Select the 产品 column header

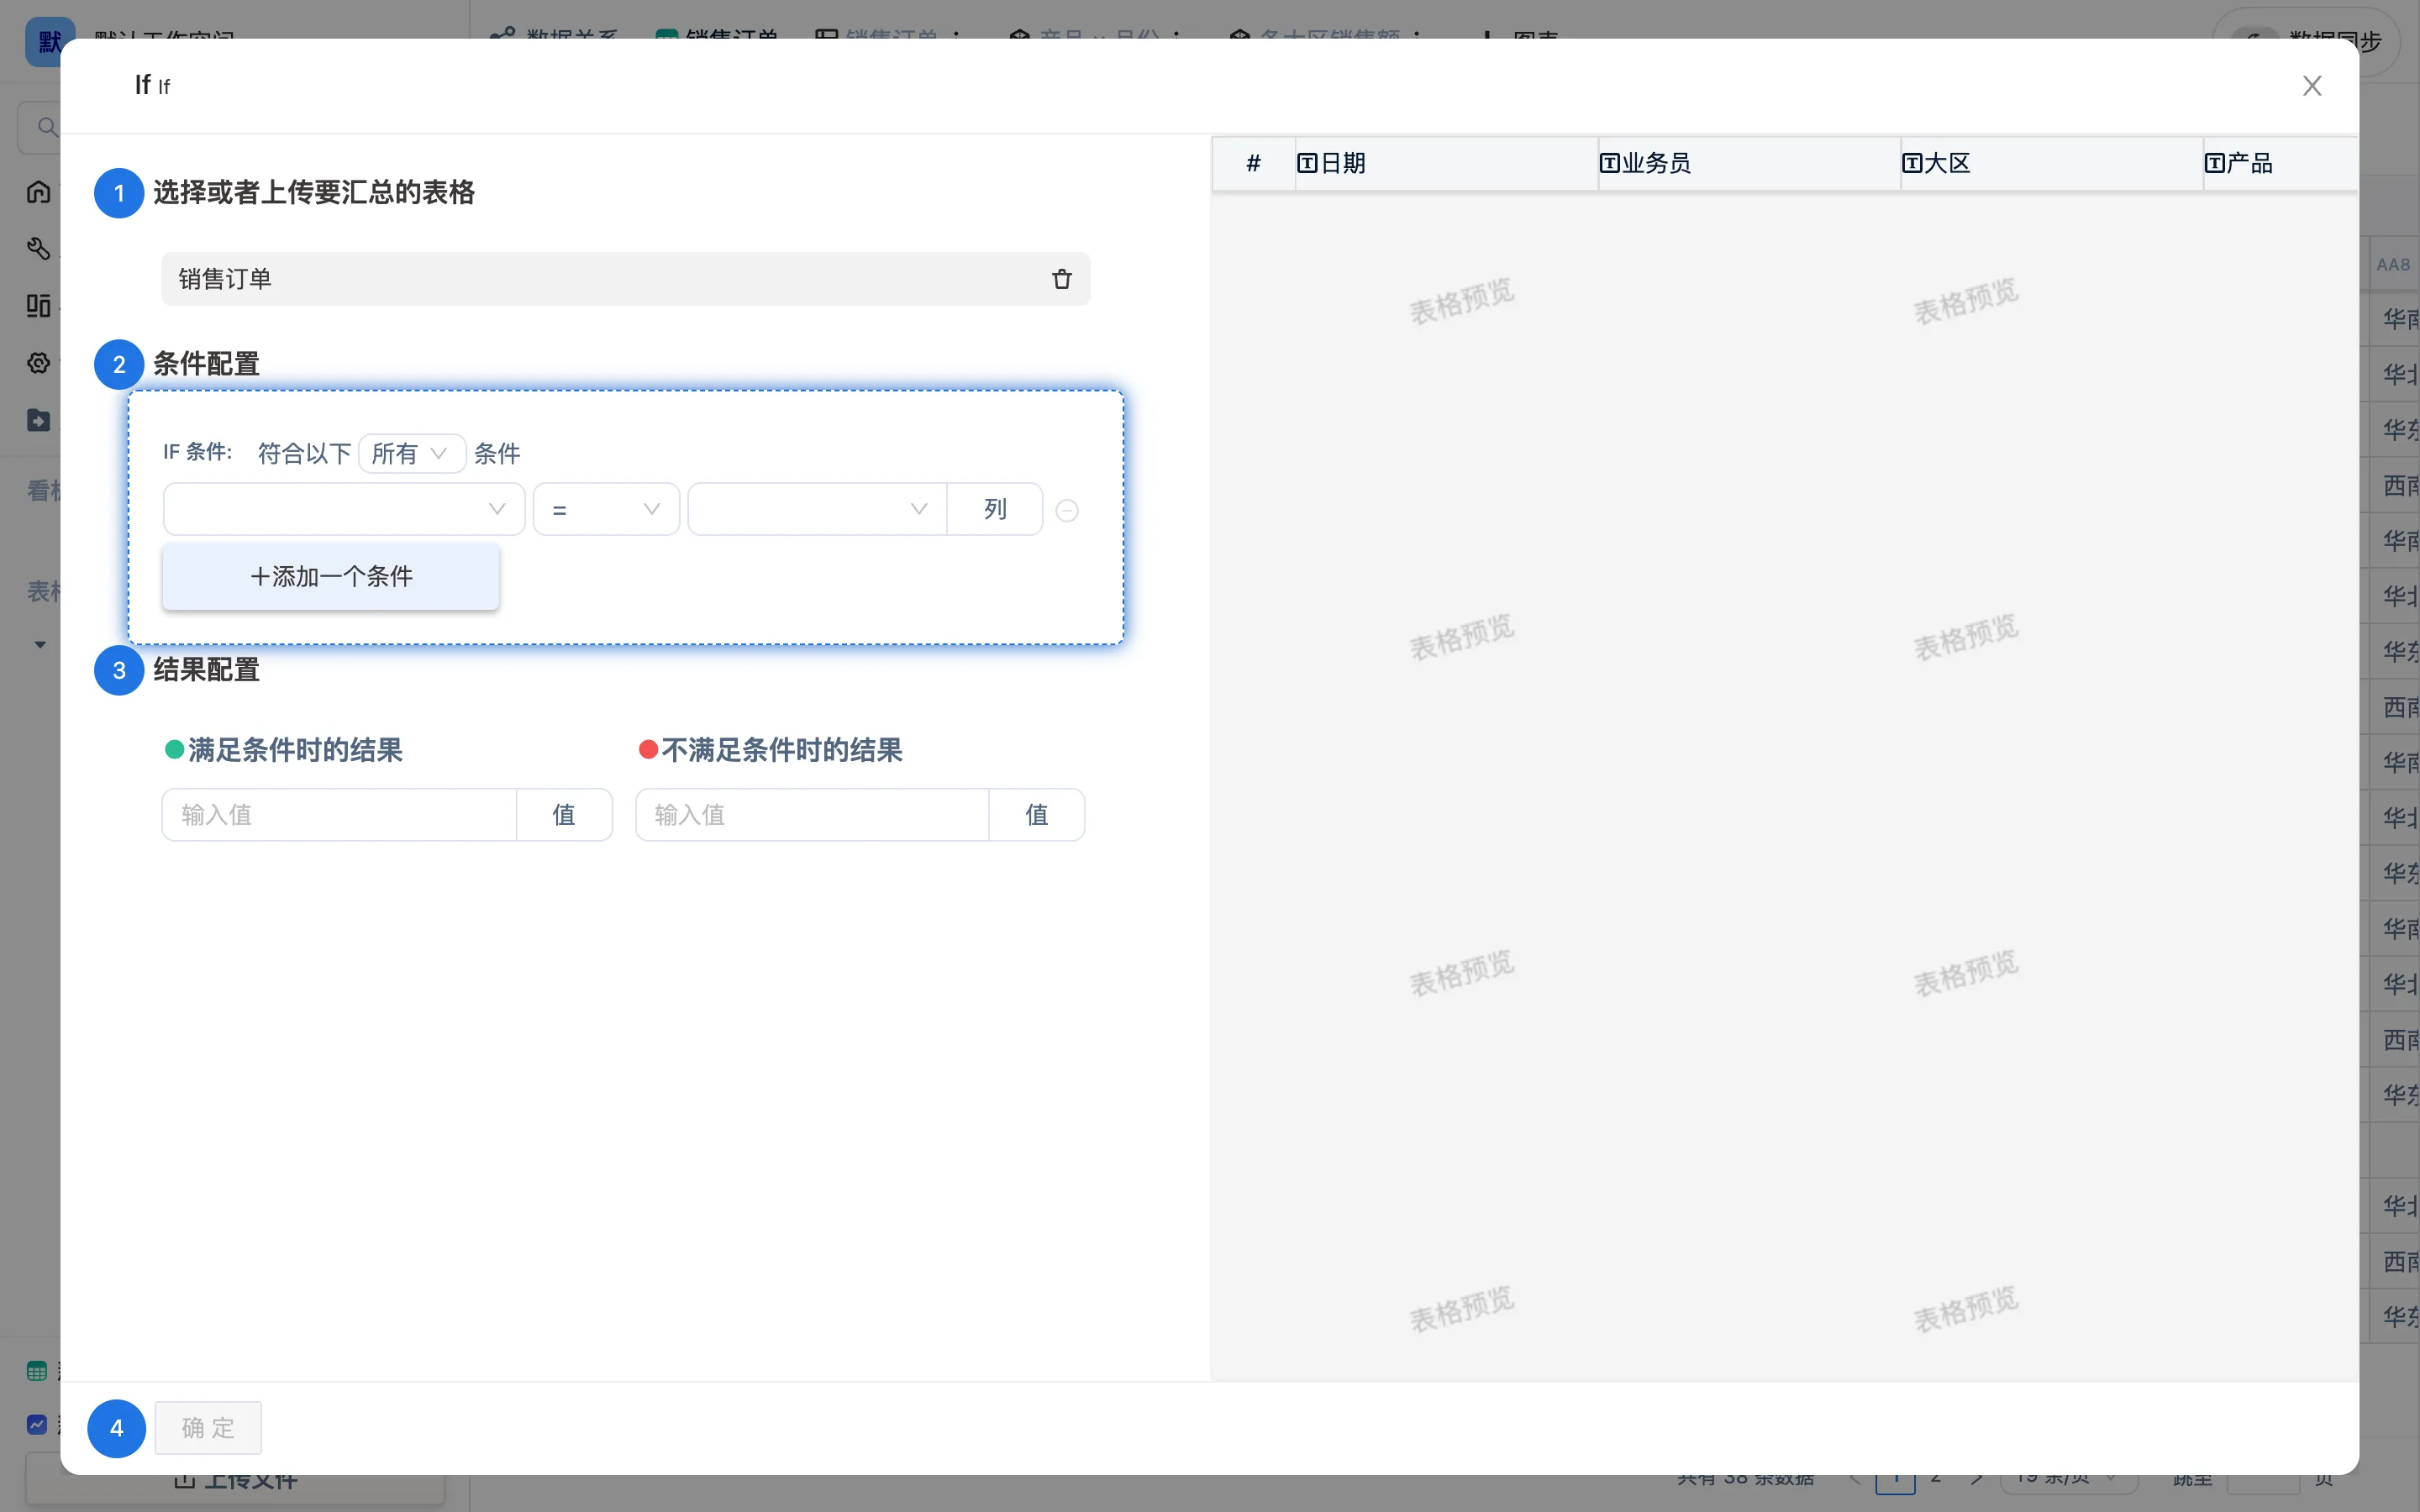coord(2281,163)
